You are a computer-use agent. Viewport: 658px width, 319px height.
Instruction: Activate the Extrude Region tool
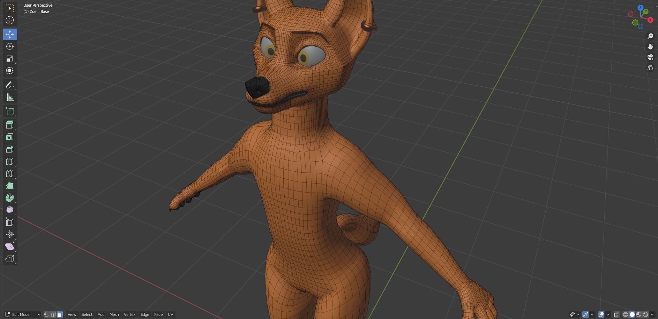(x=10, y=125)
